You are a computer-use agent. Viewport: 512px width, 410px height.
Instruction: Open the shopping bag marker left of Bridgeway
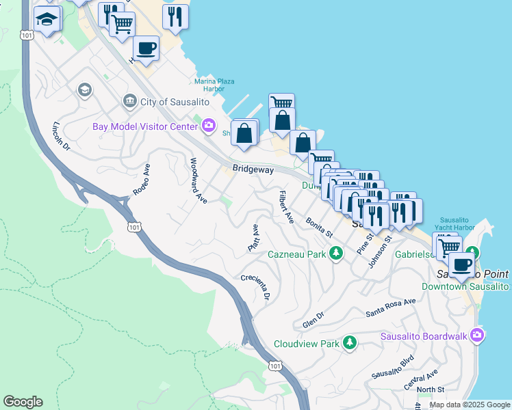point(244,135)
